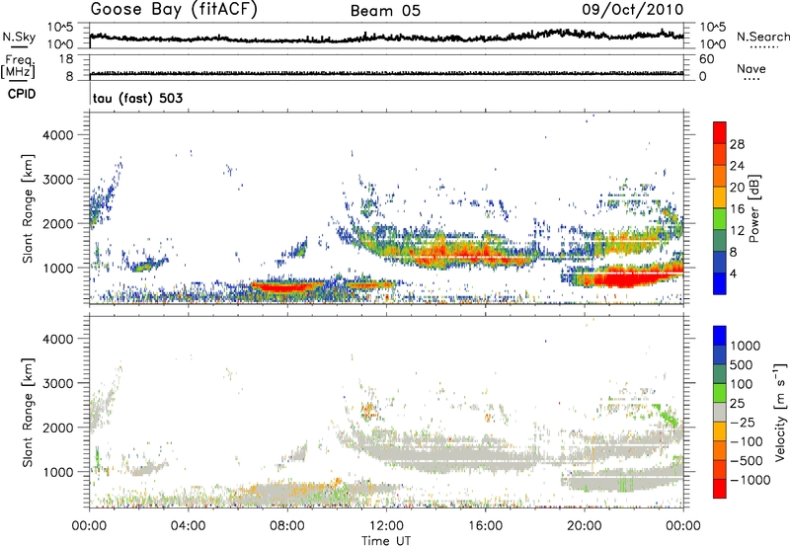Image resolution: width=790 pixels, height=547 pixels.
Task: Click the sky noise trace in top panel
Action: pos(386,37)
